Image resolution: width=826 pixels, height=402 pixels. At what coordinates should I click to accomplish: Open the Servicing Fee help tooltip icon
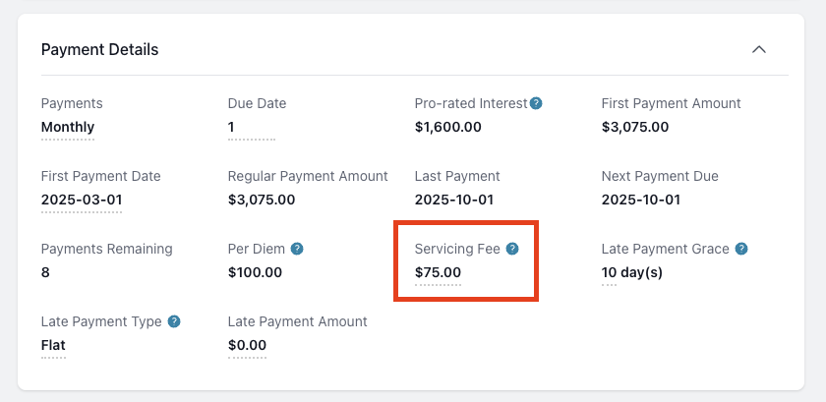pyautogui.click(x=511, y=249)
